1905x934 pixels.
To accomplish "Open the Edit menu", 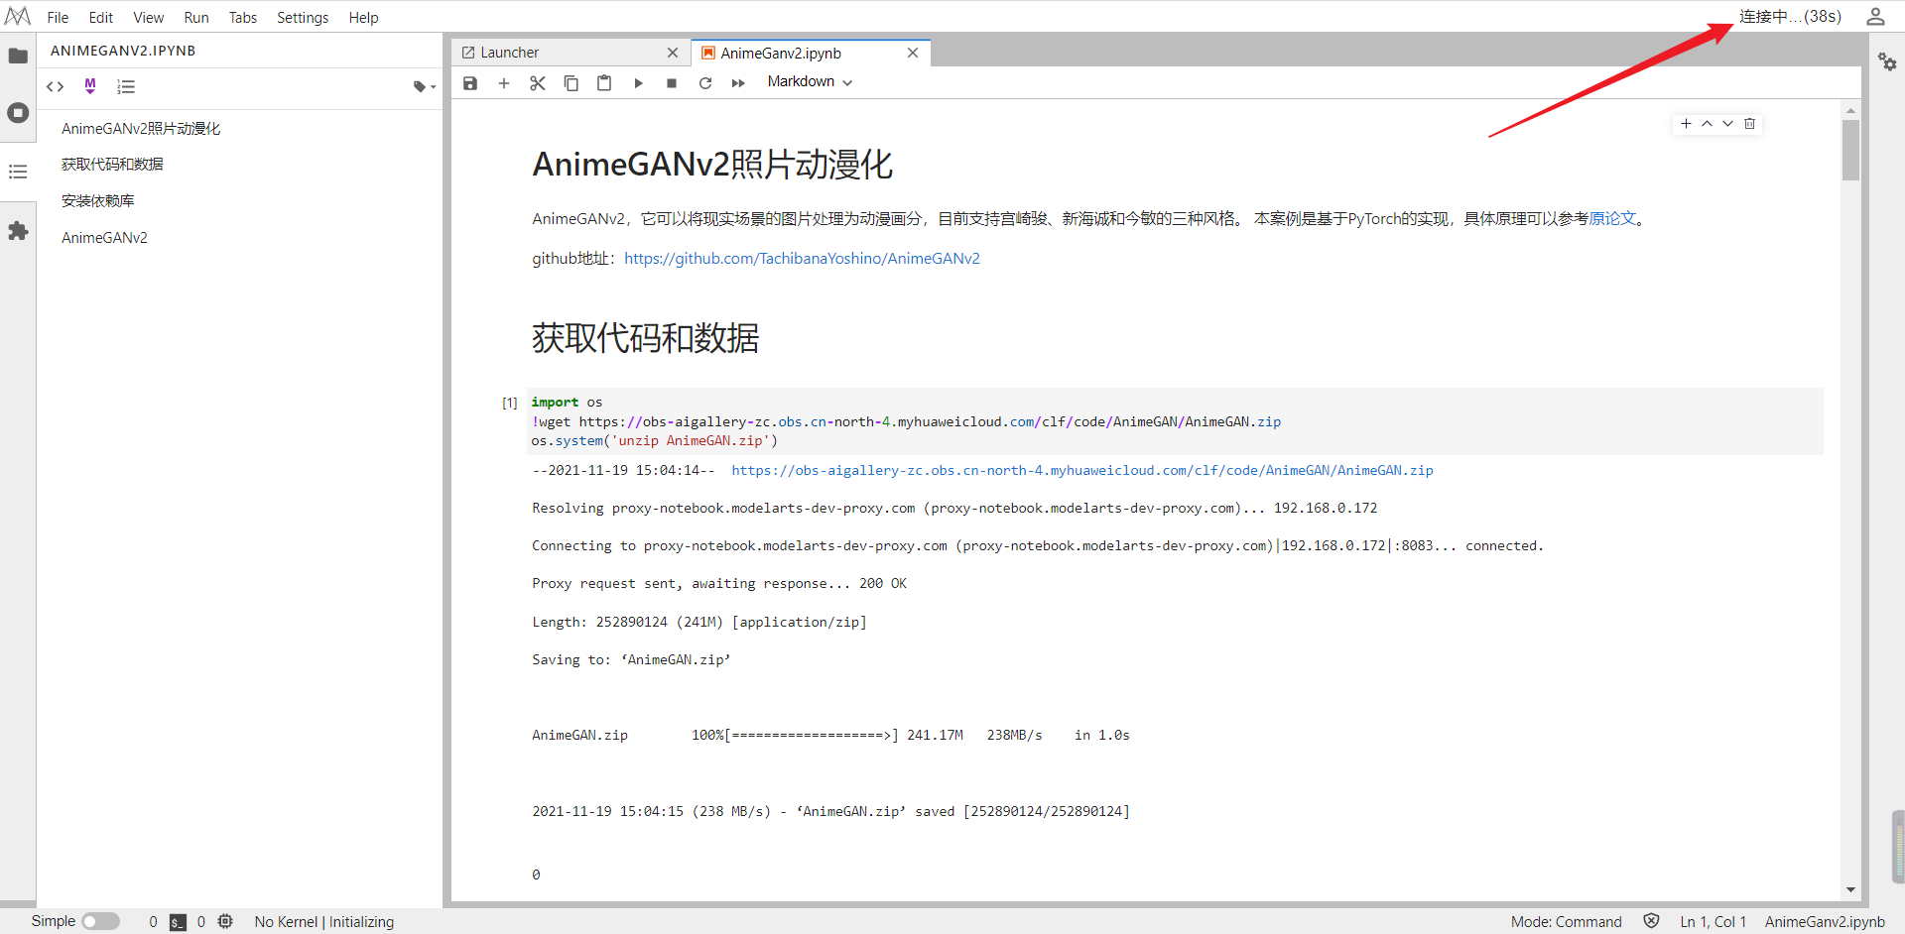I will [x=101, y=18].
